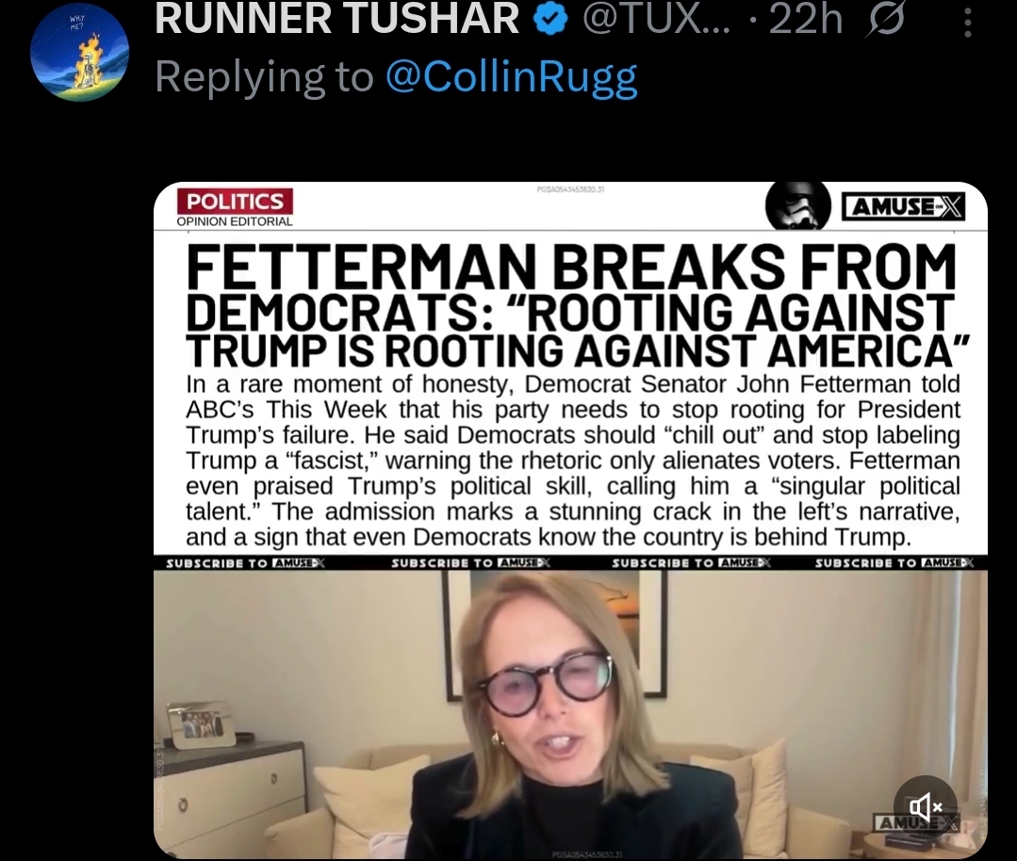1017x861 pixels.
Task: Click the OPINION EDITORIAL subtitle
Action: coord(235,221)
